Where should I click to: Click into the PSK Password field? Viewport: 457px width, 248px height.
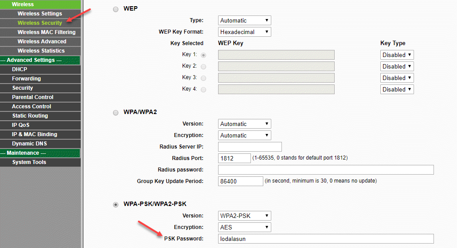(x=326, y=239)
